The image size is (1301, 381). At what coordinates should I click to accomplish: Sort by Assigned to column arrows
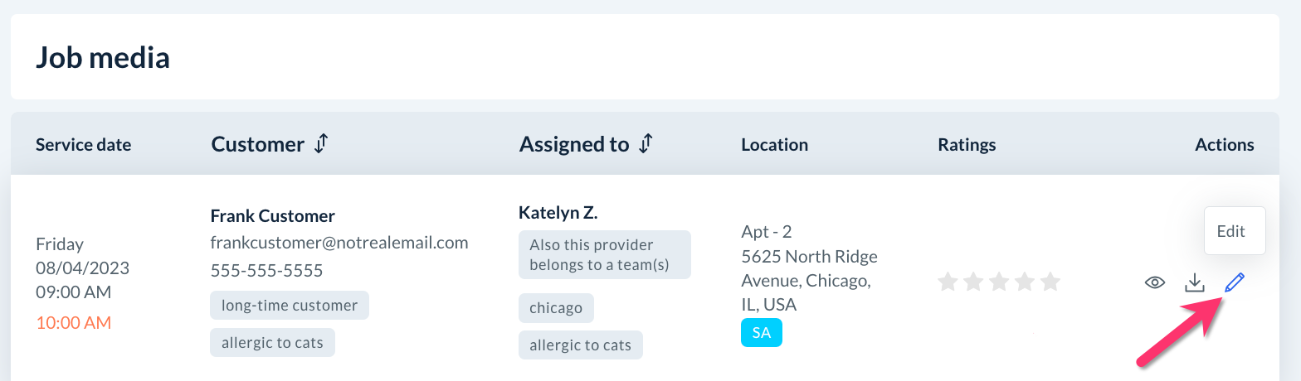646,144
